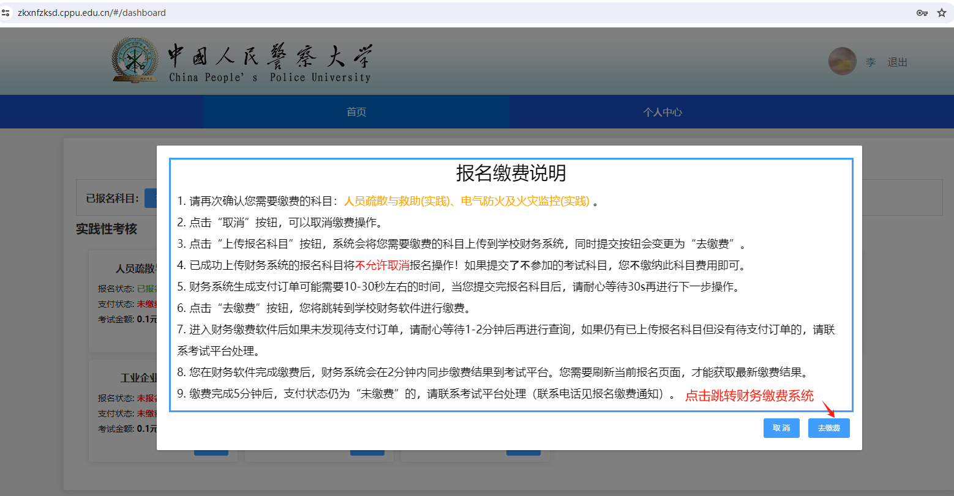The image size is (954, 496).
Task: Select the 首页 navigation tab
Action: point(356,111)
